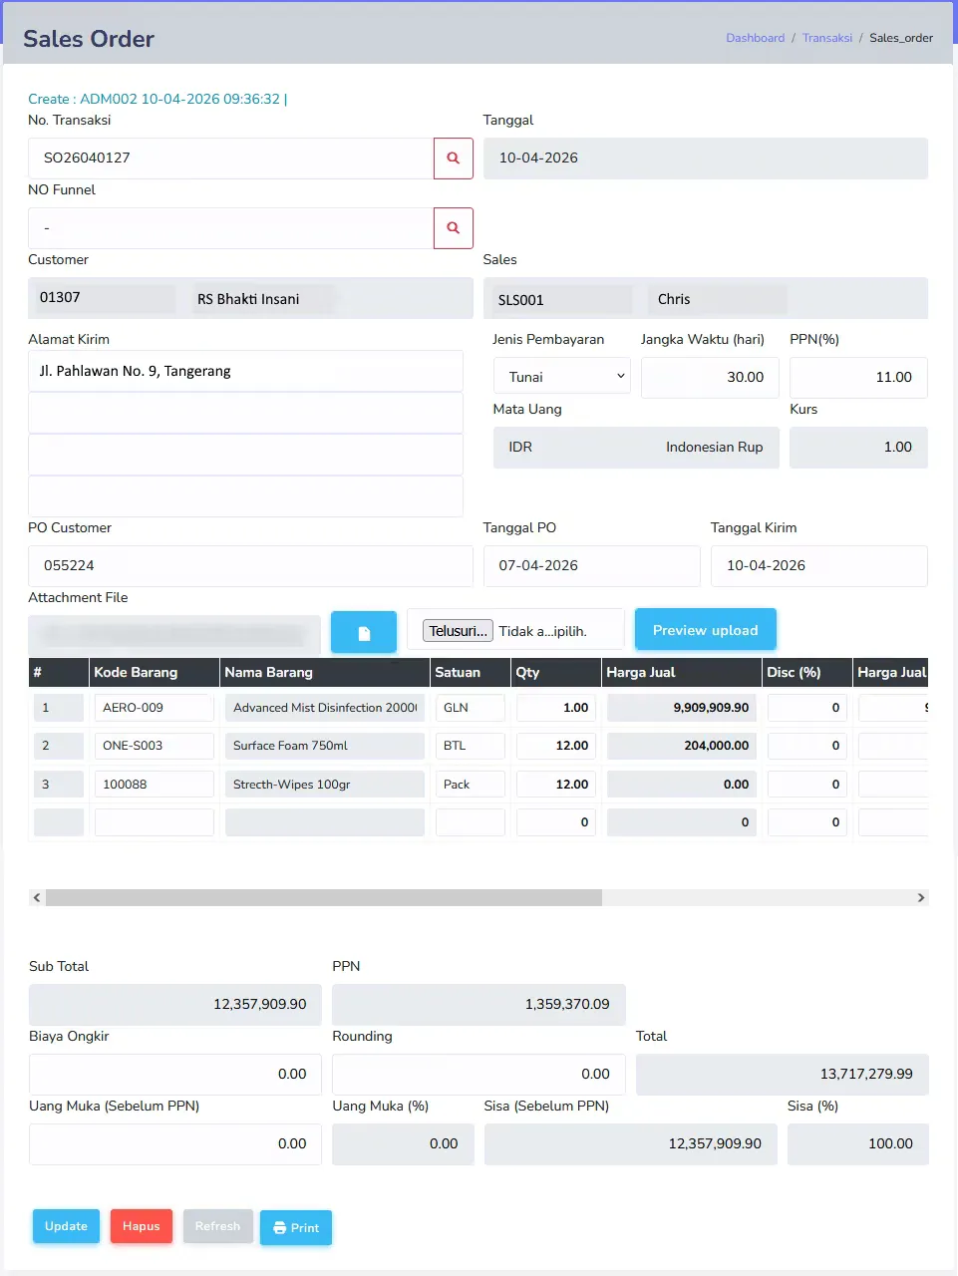Click the horizontal scrollbar thumb below table
The height and width of the screenshot is (1276, 958).
(x=324, y=898)
